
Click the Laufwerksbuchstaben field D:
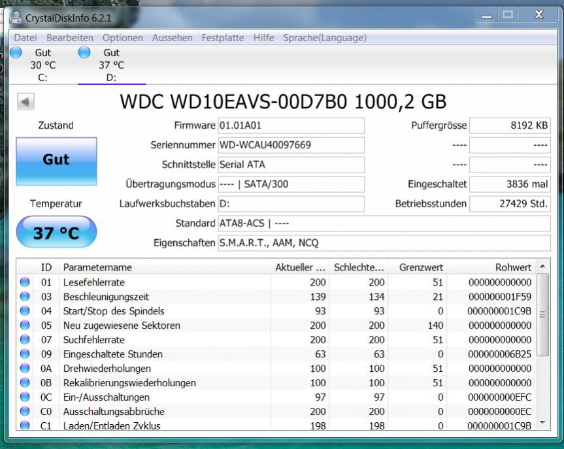291,204
